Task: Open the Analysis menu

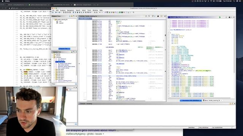Action: pos(63,10)
